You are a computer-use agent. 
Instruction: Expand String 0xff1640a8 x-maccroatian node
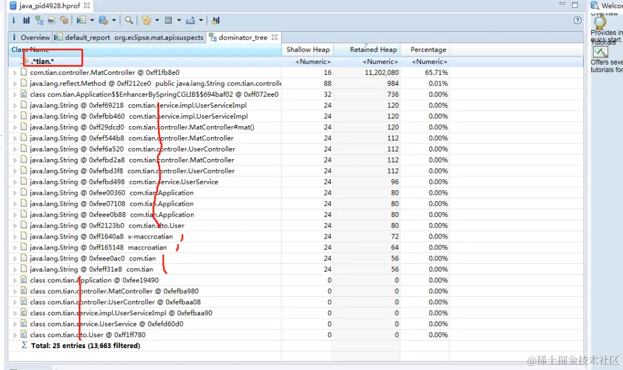tap(15, 237)
